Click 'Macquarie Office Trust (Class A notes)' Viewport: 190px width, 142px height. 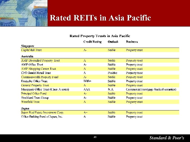point(45,89)
